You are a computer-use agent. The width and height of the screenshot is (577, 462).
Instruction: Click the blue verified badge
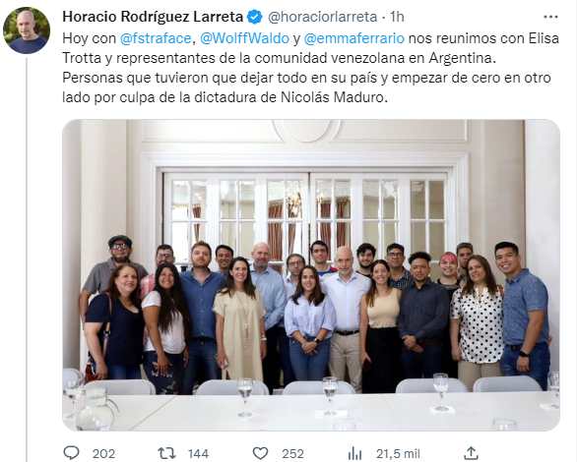point(254,17)
